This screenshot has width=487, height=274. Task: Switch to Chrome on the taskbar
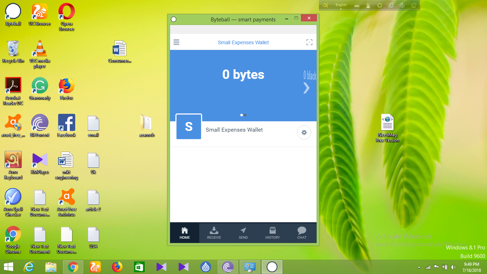pyautogui.click(x=73, y=267)
